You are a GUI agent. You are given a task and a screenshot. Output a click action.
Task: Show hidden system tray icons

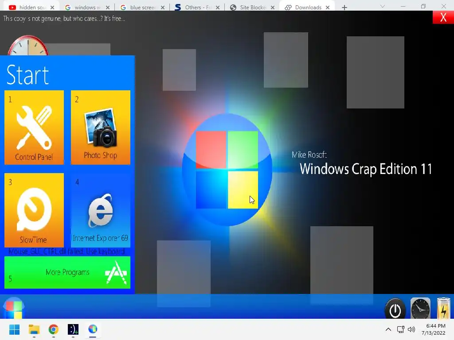tap(388, 329)
